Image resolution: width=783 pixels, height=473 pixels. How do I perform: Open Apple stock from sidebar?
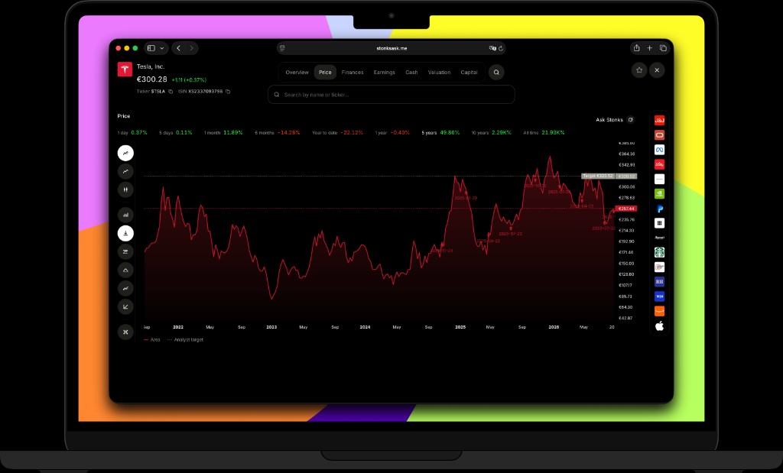point(659,326)
